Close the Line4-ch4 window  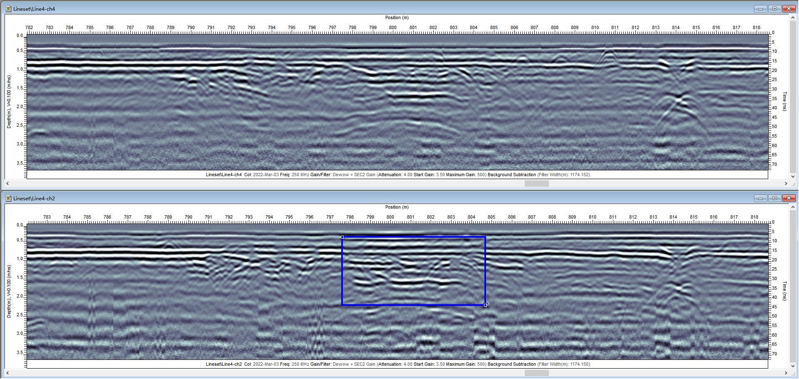point(789,9)
